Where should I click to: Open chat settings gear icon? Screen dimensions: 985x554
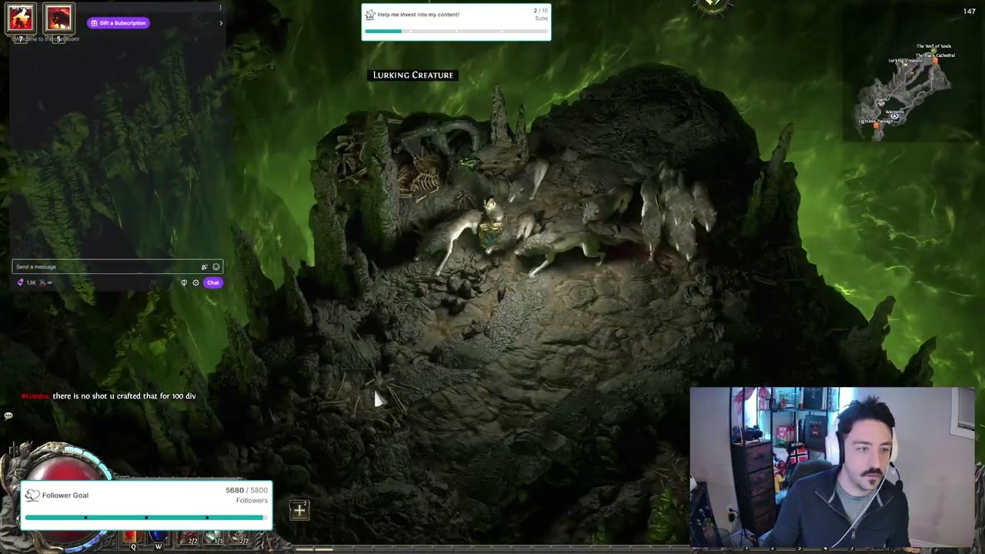195,283
